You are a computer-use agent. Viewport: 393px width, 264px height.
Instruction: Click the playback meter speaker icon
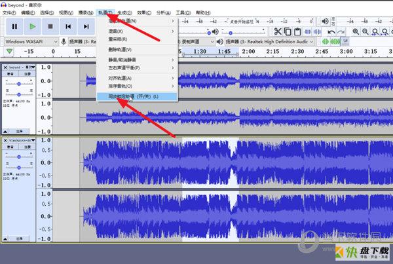click(x=325, y=22)
